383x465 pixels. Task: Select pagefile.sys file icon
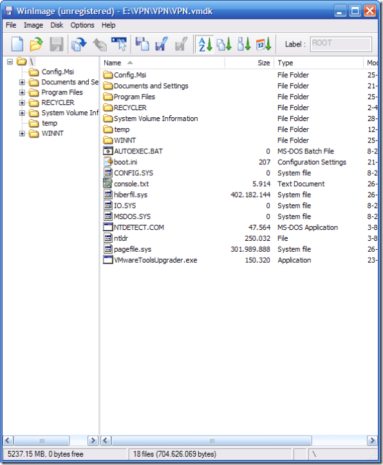(x=108, y=249)
